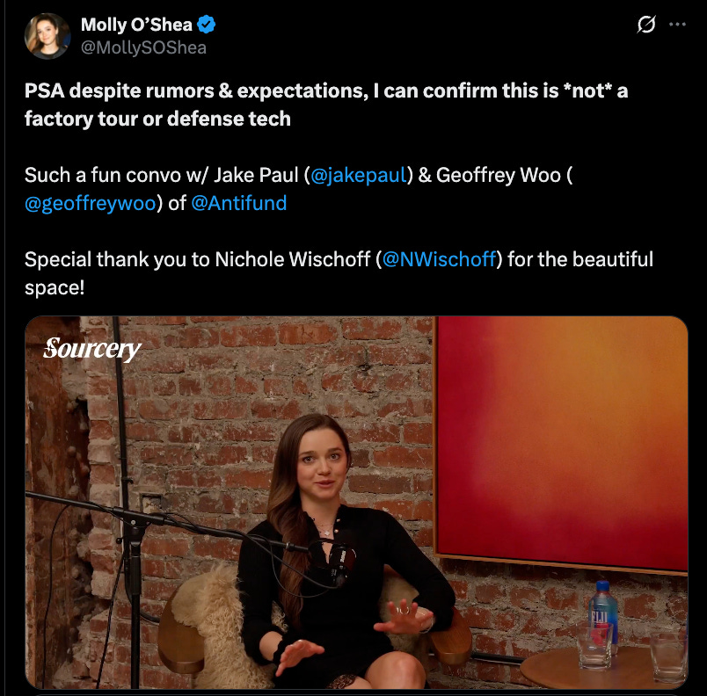Click the Sourcery logo watermark in video
Image resolution: width=707 pixels, height=696 pixels.
point(92,349)
